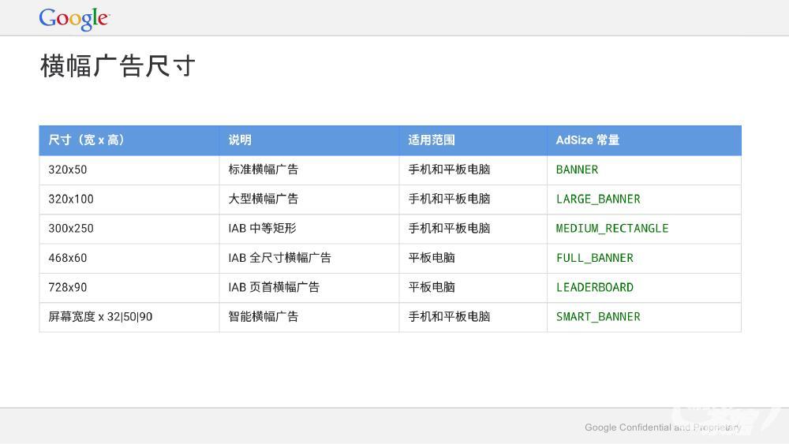Select the LEADERBOARD constant
The height and width of the screenshot is (444, 789).
click(x=595, y=287)
